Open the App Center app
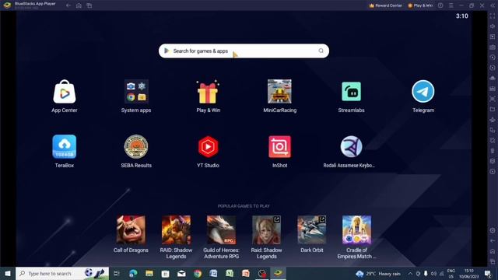The width and height of the screenshot is (498, 280). [x=65, y=92]
